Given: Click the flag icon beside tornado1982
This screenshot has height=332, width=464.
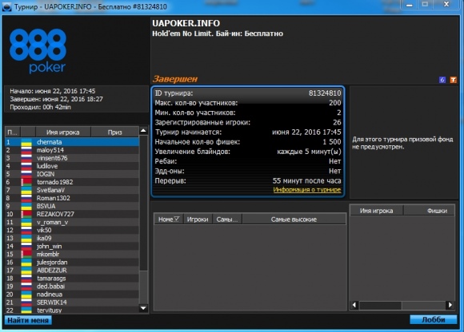Looking at the screenshot, I should point(26,182).
